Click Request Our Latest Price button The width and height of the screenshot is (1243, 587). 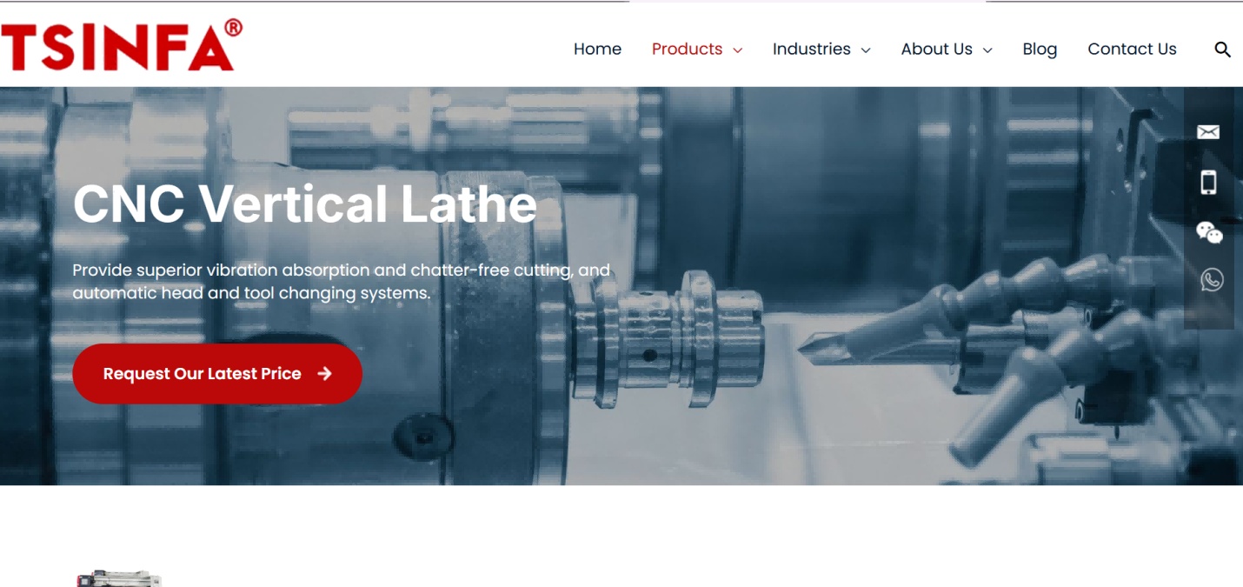tap(217, 373)
